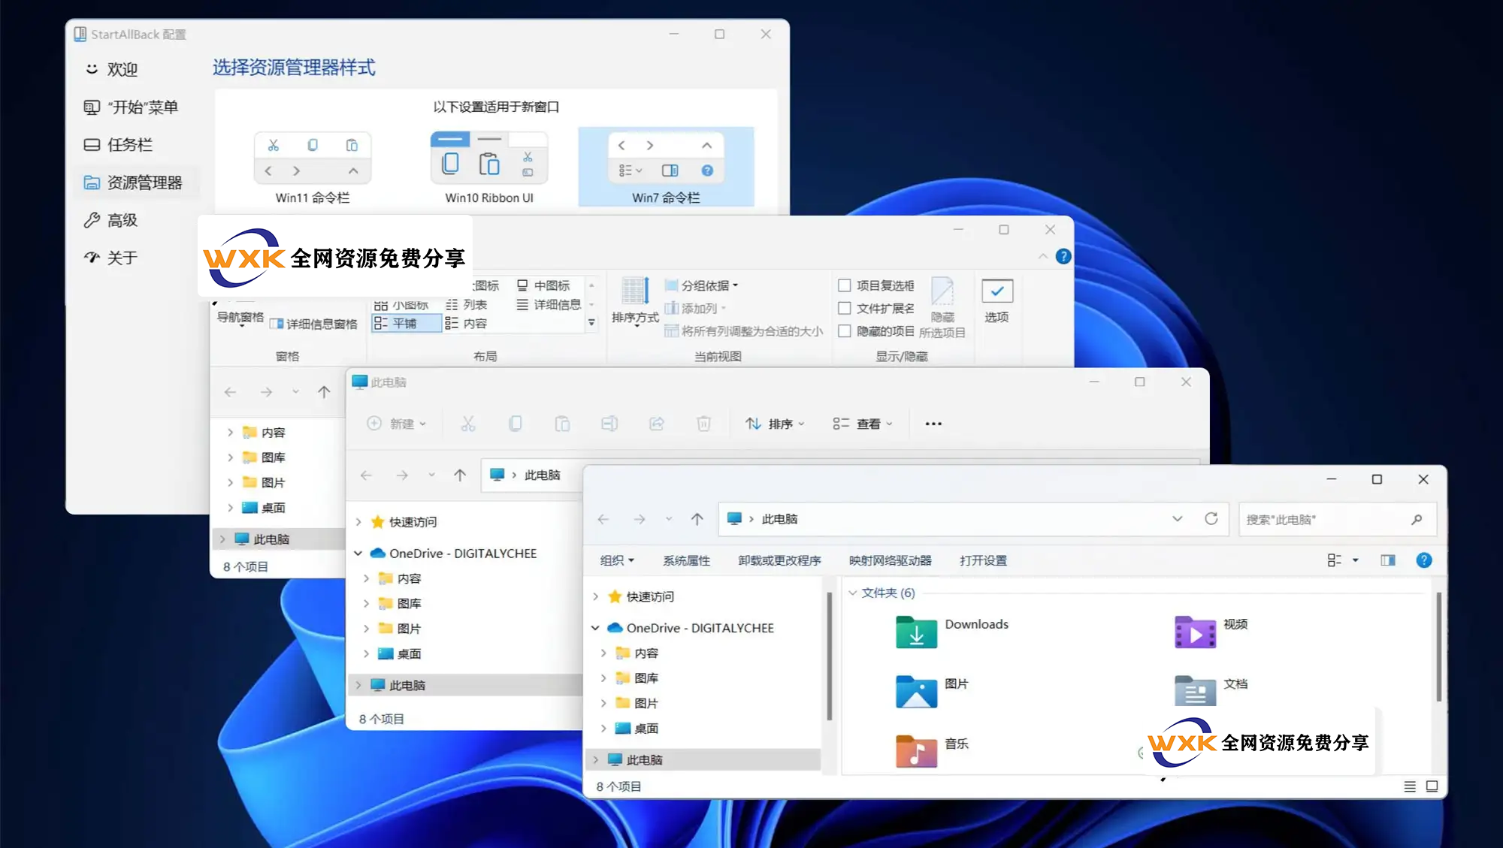1503x848 pixels.
Task: Collapse the ribbon with the chevron
Action: tap(1042, 256)
